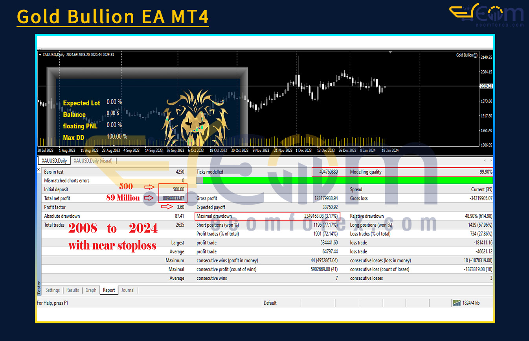Click the 2140.25 level on price axis
Screen dimensions: 529x341
tap(487, 57)
